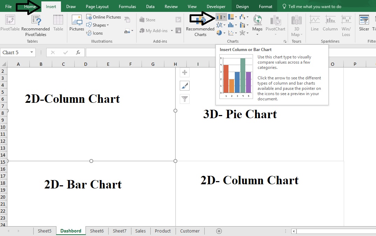The image size is (376, 236).
Task: Open the Slicer filter tool
Action: pyautogui.click(x=364, y=23)
